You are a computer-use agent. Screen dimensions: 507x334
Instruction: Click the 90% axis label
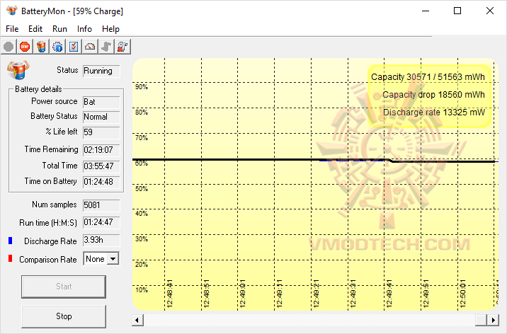pos(142,87)
